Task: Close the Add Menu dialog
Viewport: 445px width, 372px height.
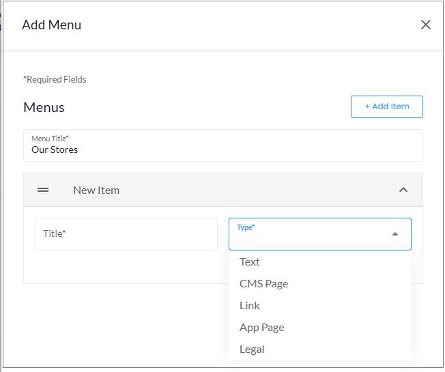Action: click(425, 25)
